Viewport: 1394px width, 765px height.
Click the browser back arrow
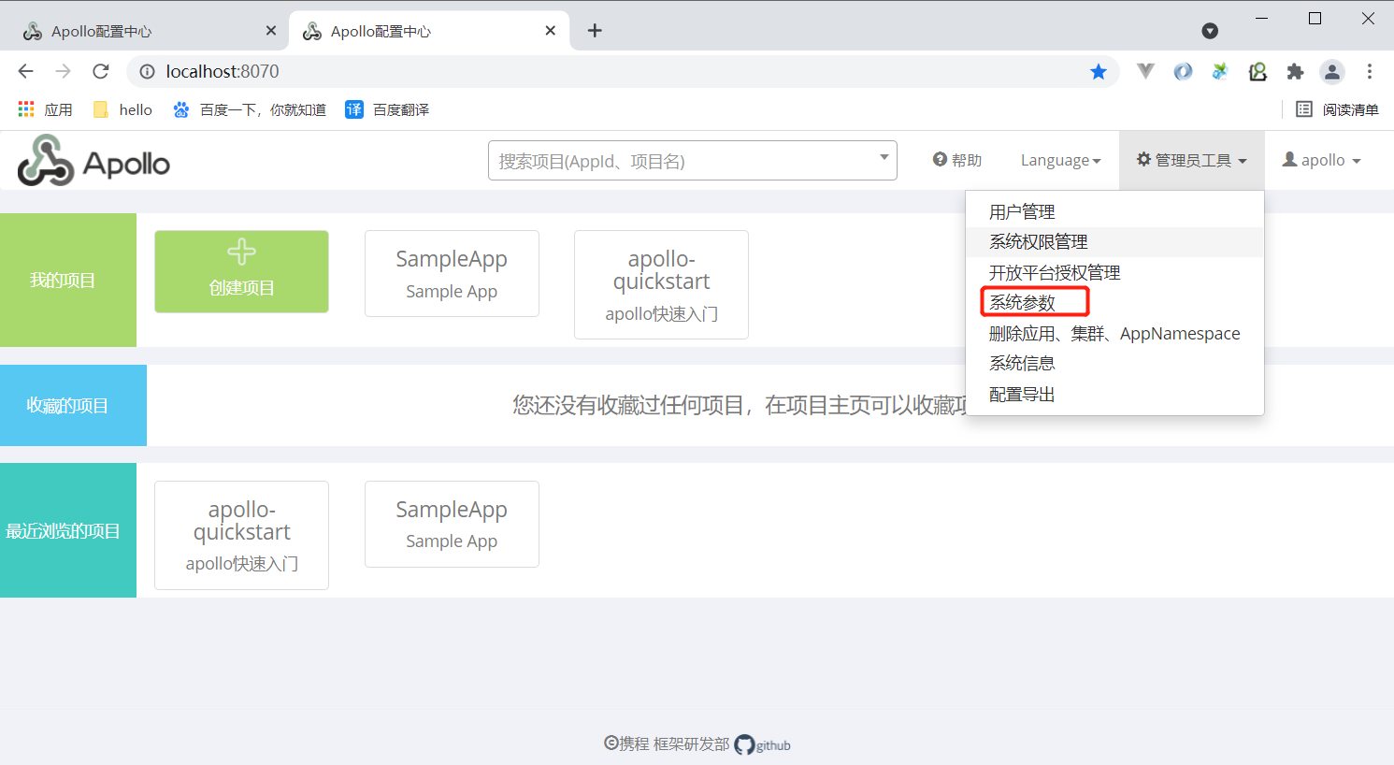(25, 71)
